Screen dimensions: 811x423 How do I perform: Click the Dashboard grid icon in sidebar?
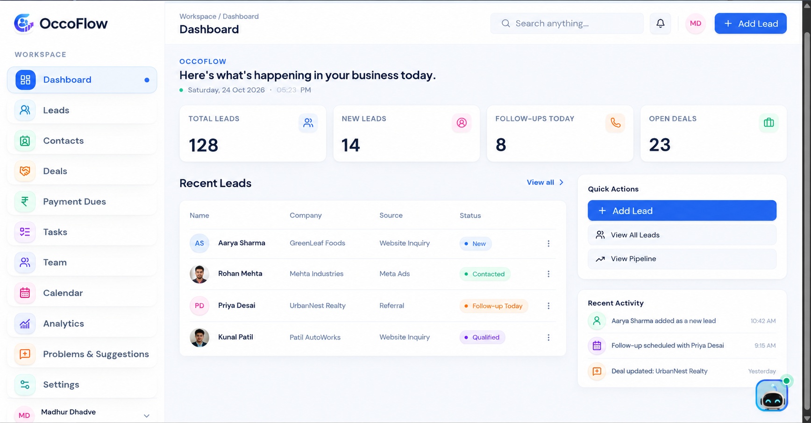click(25, 80)
